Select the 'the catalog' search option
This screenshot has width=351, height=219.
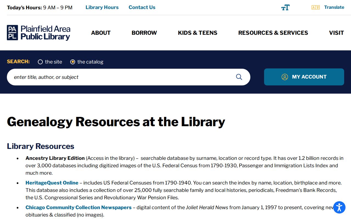tap(73, 62)
